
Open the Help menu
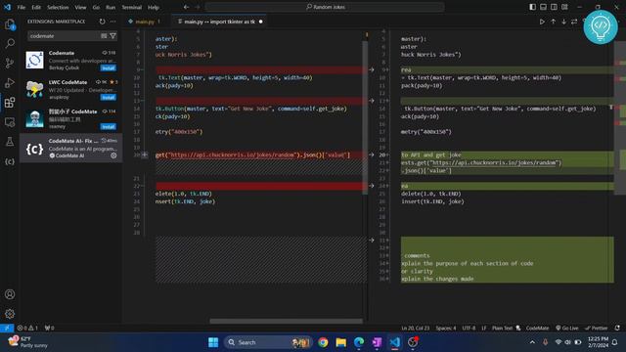tap(154, 7)
